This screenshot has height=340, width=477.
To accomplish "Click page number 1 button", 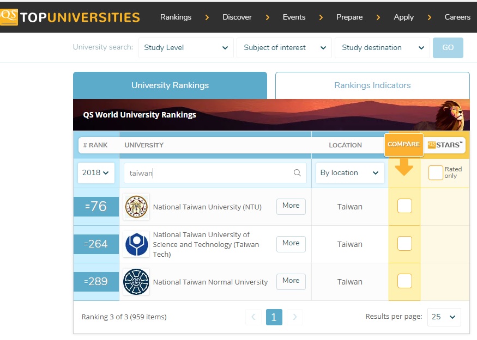I will pos(274,317).
